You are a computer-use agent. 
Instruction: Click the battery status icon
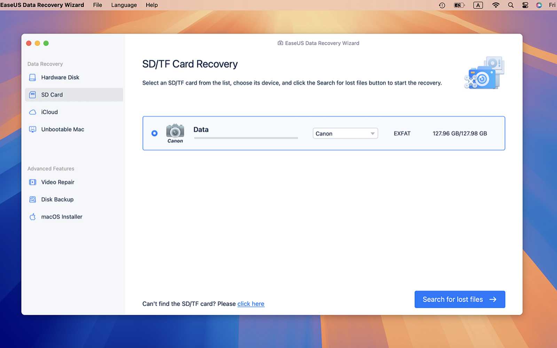point(459,5)
